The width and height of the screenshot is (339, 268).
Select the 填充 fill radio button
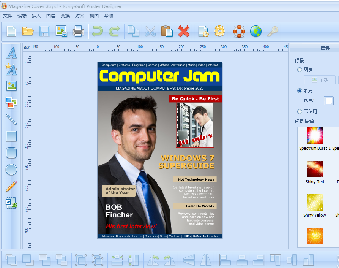coord(300,91)
